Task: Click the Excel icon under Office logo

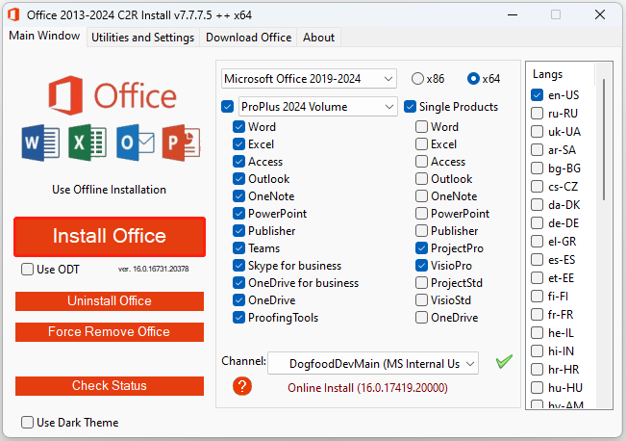Action: click(87, 143)
